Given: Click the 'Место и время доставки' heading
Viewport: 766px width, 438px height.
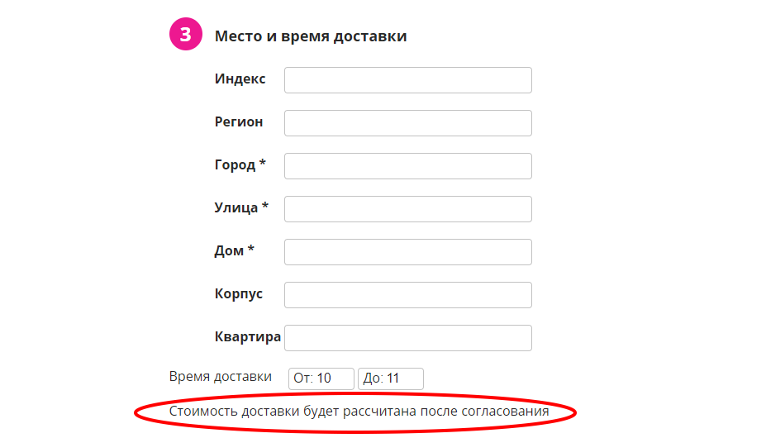Looking at the screenshot, I should (310, 36).
